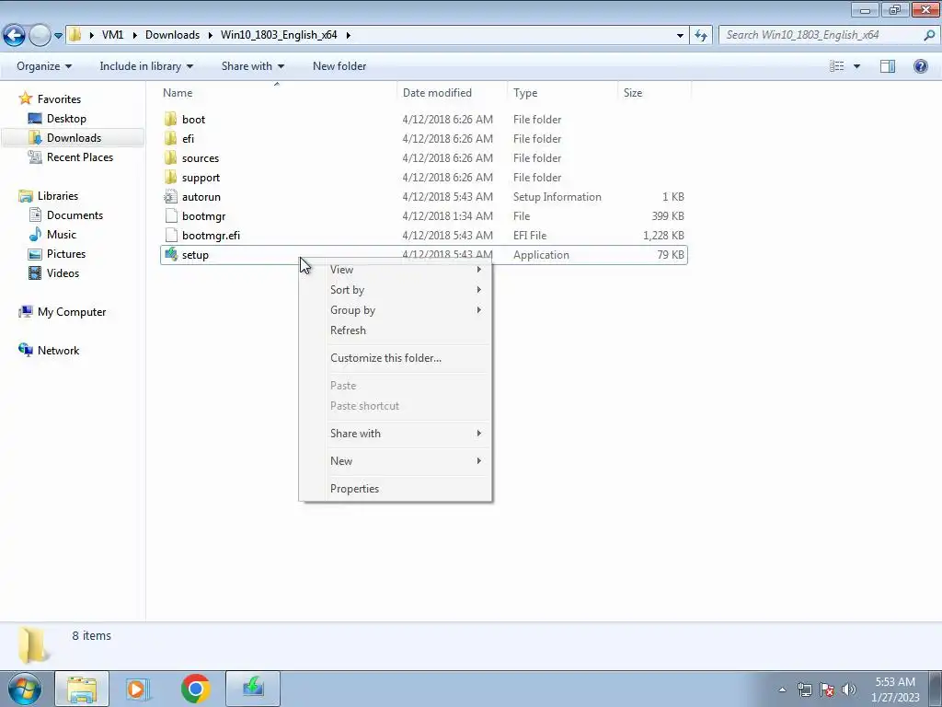Select the bootmgr.efi file icon

click(170, 235)
